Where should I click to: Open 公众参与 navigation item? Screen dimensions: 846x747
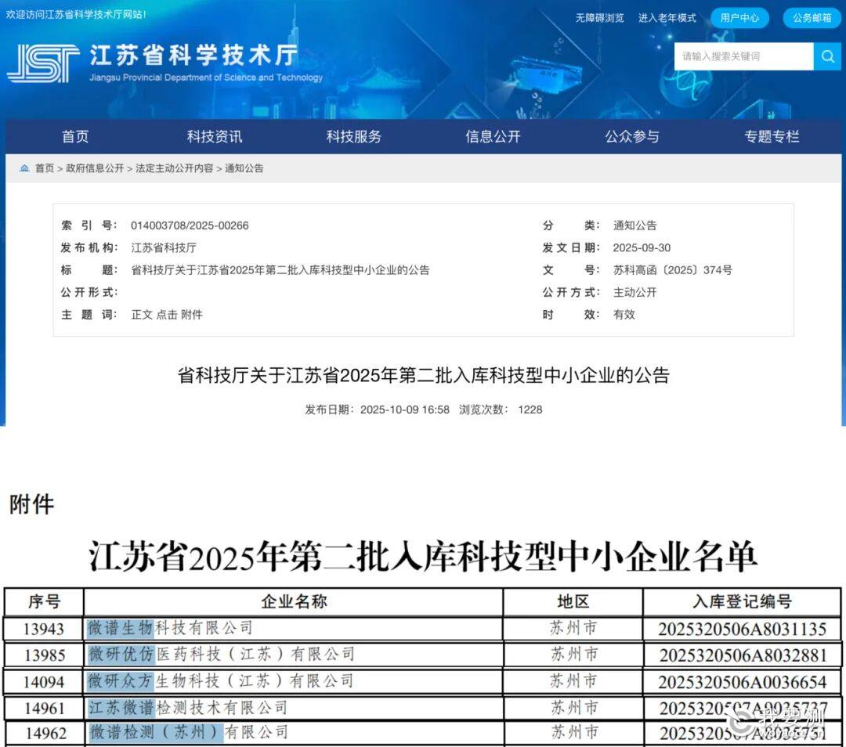click(632, 136)
